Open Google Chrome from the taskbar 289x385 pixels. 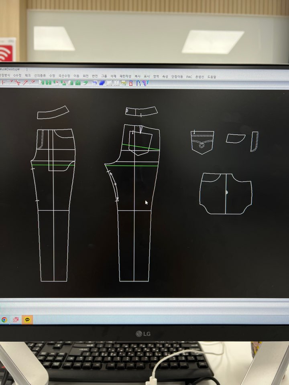4,320
